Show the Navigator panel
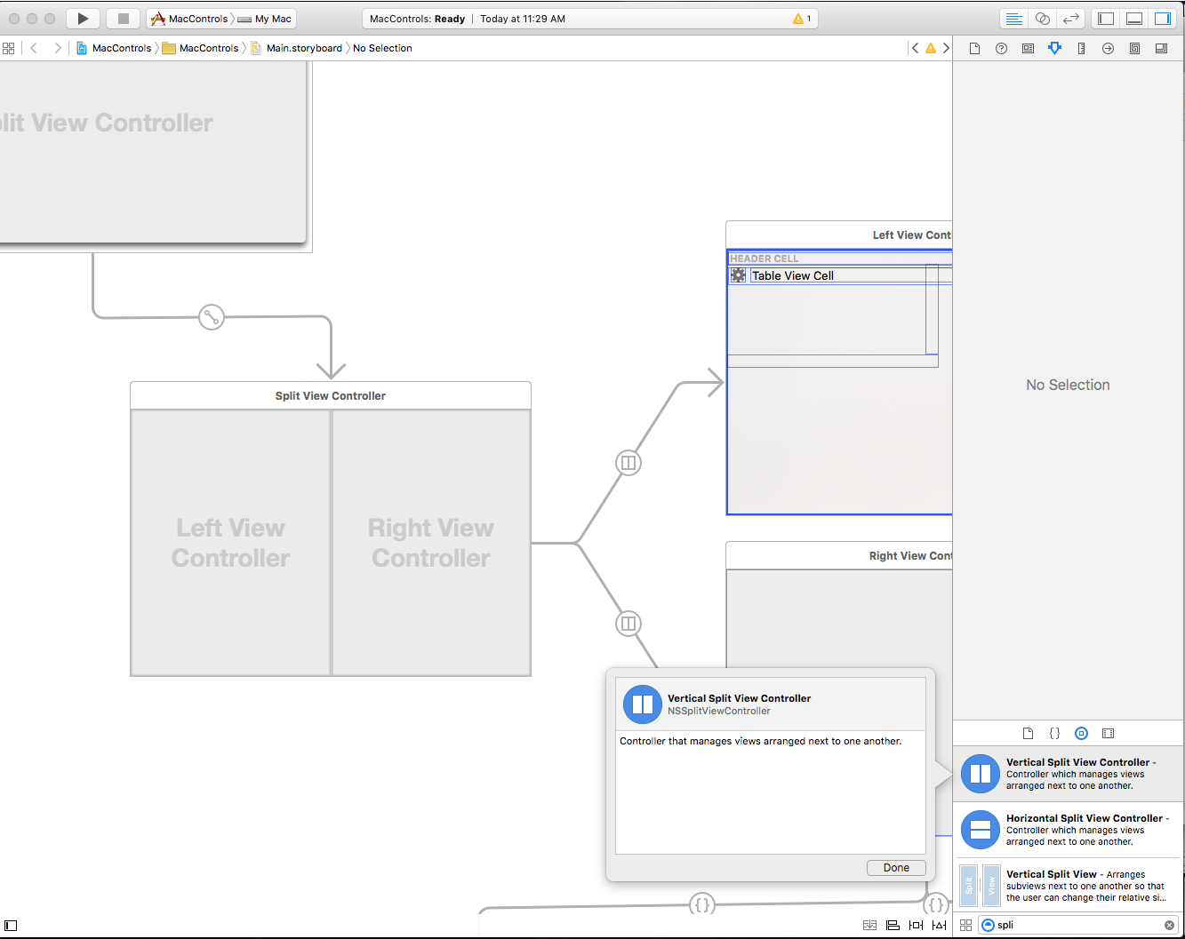Image resolution: width=1185 pixels, height=939 pixels. point(1105,18)
